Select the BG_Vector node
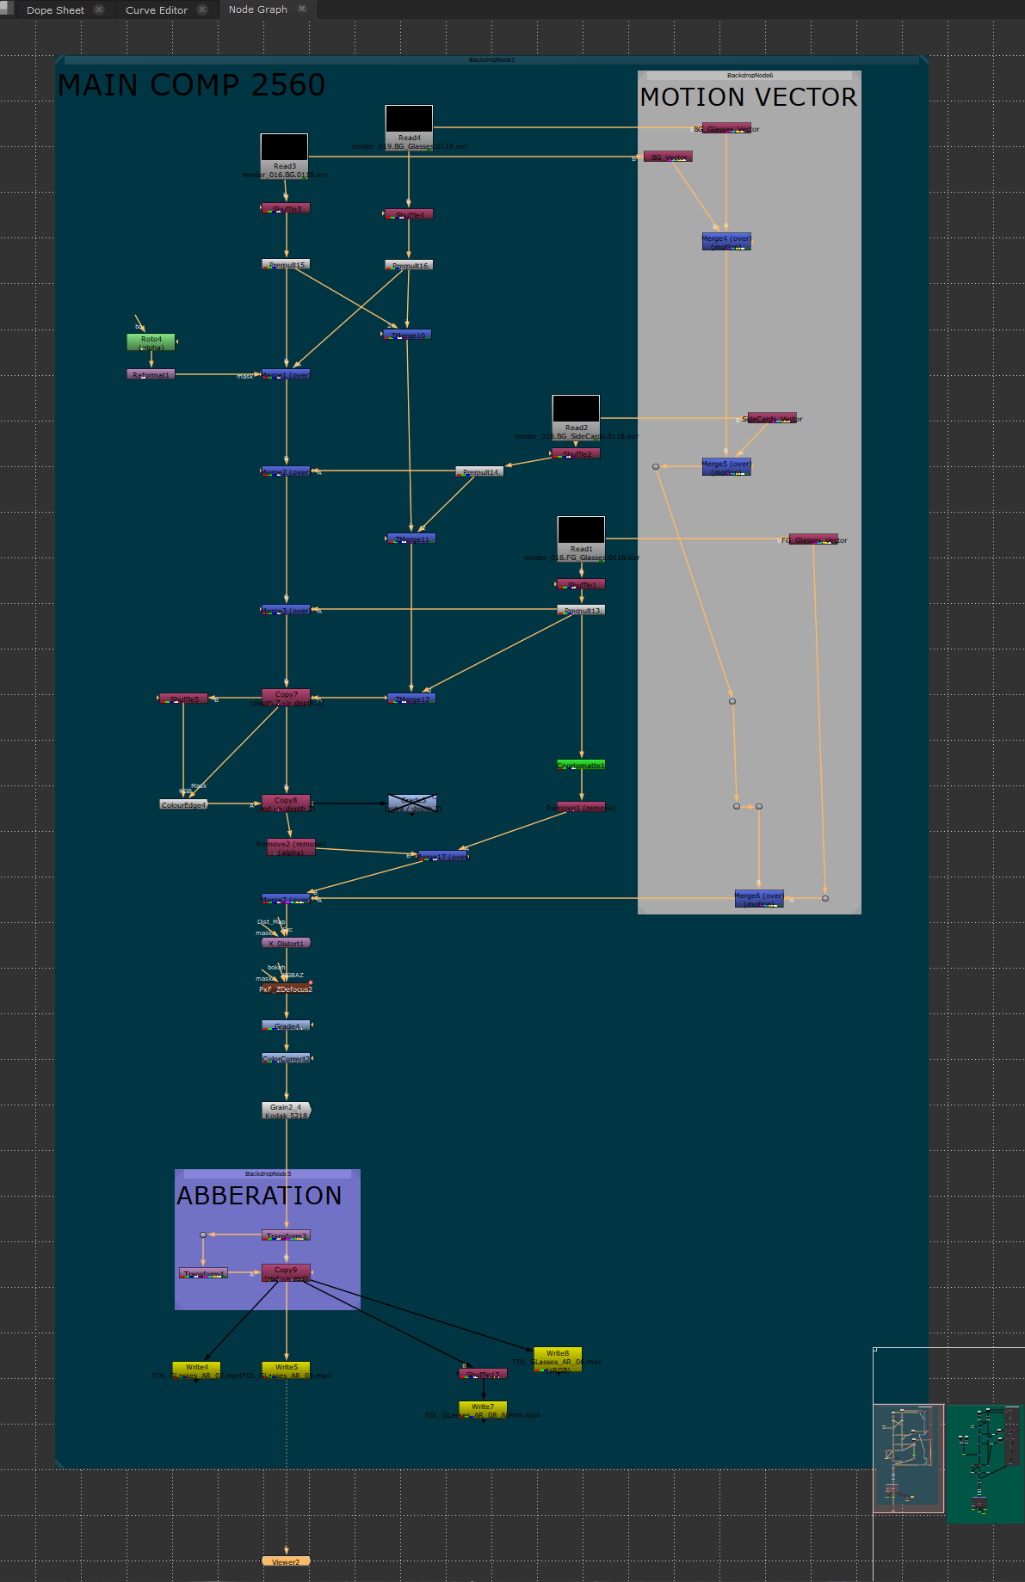The height and width of the screenshot is (1582, 1025). (668, 157)
